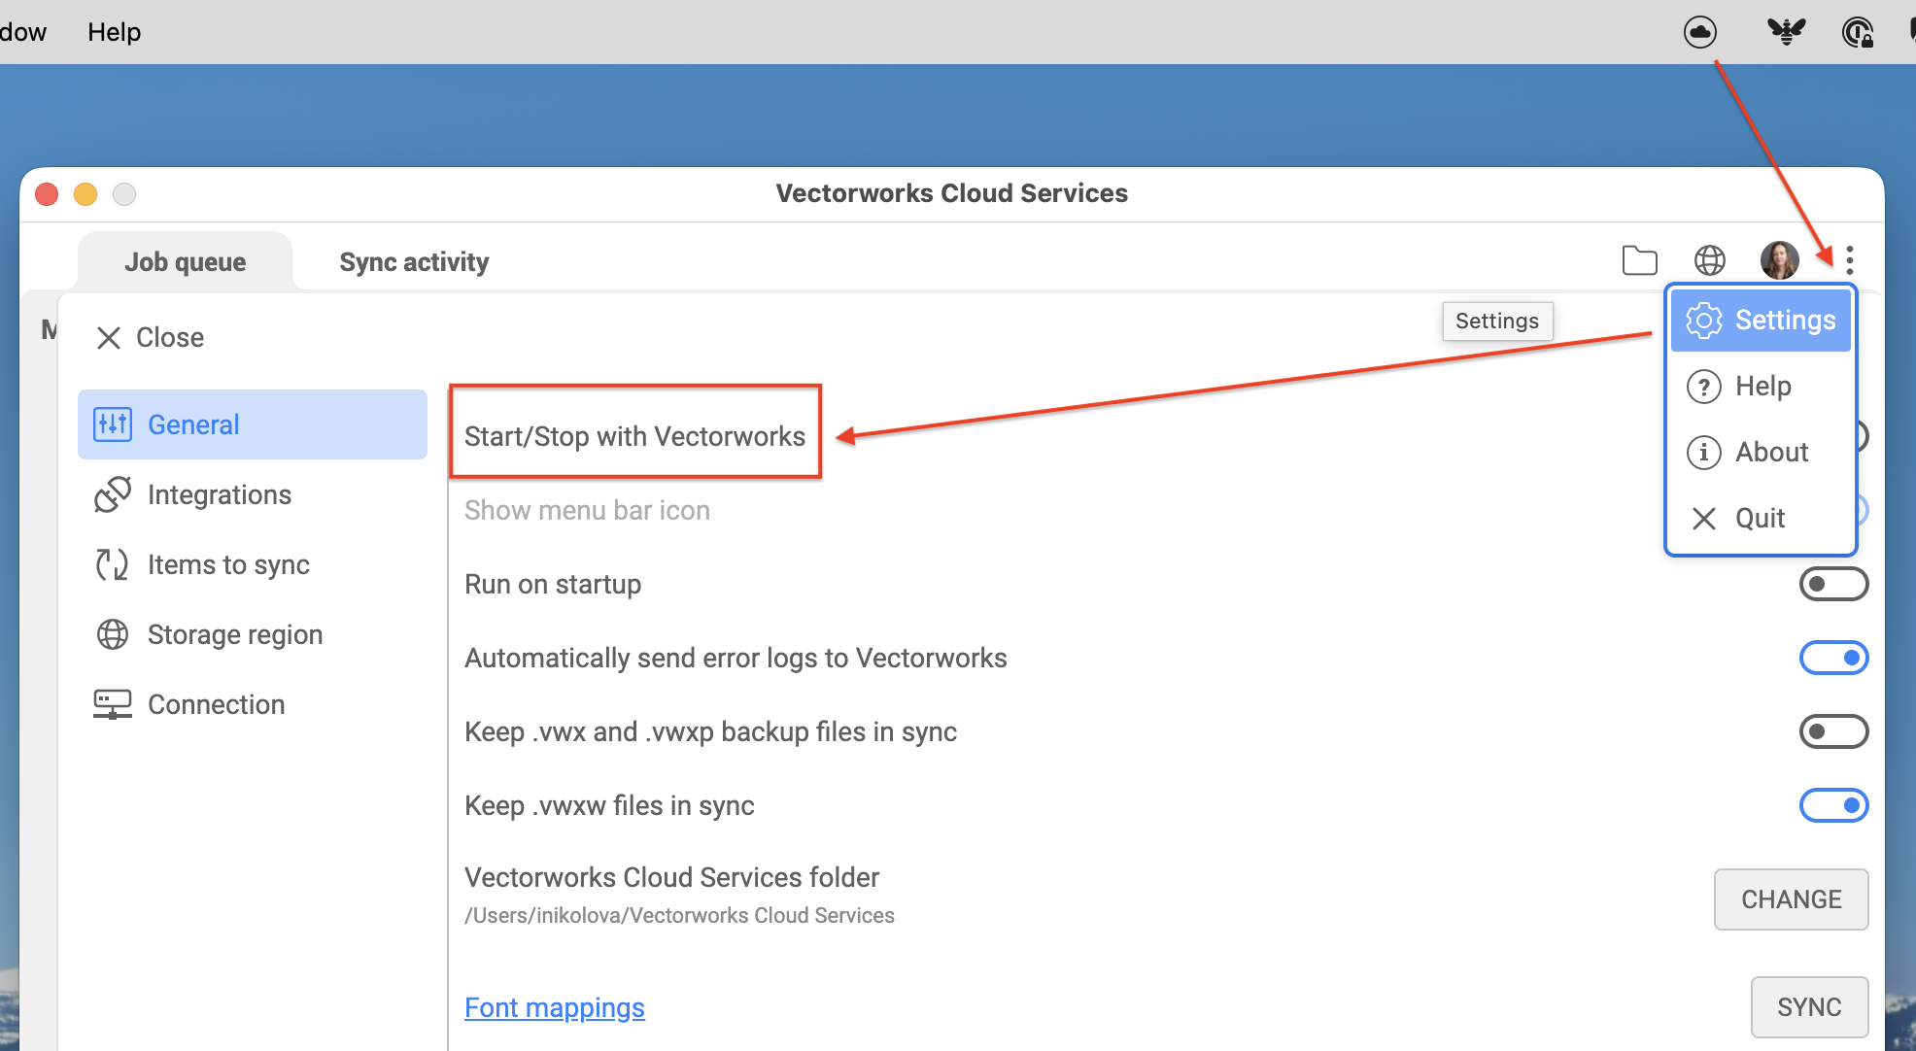The image size is (1916, 1051).
Task: Disable automatic error log sending toggle
Action: point(1833,658)
